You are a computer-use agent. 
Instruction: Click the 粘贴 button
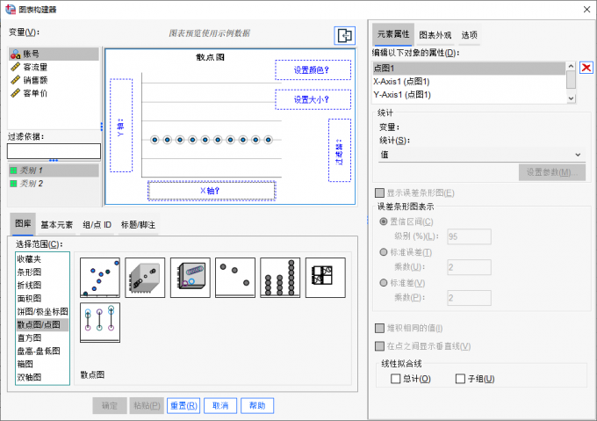[x=147, y=406]
